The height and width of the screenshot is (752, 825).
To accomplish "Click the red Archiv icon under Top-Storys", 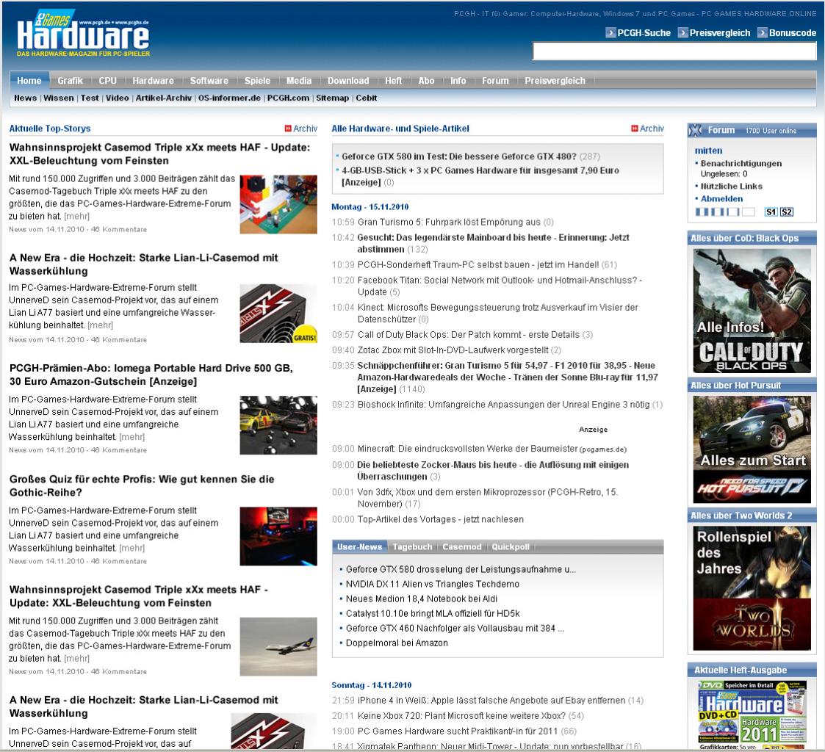I will pos(288,129).
